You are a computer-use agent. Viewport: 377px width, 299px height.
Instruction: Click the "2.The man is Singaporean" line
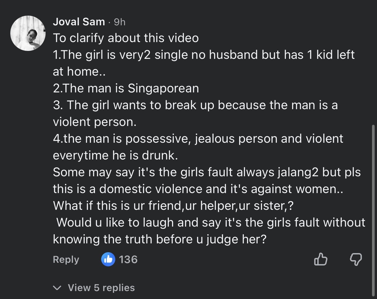pyautogui.click(x=126, y=88)
